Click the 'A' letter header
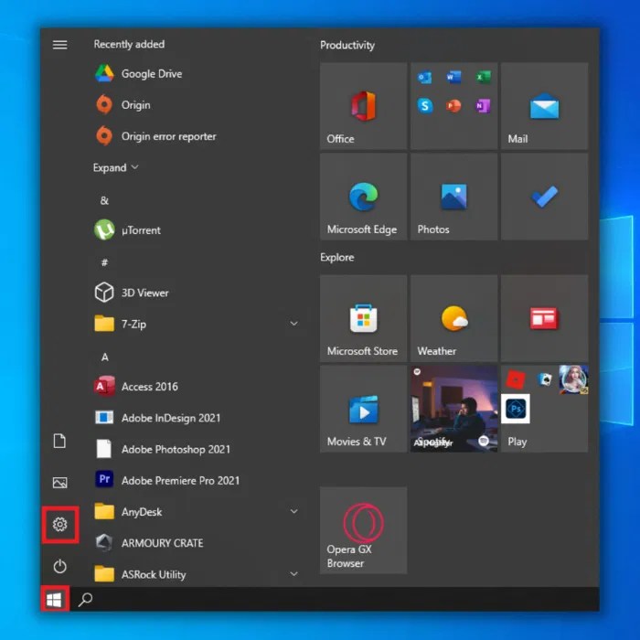This screenshot has height=640, width=640. pyautogui.click(x=105, y=357)
